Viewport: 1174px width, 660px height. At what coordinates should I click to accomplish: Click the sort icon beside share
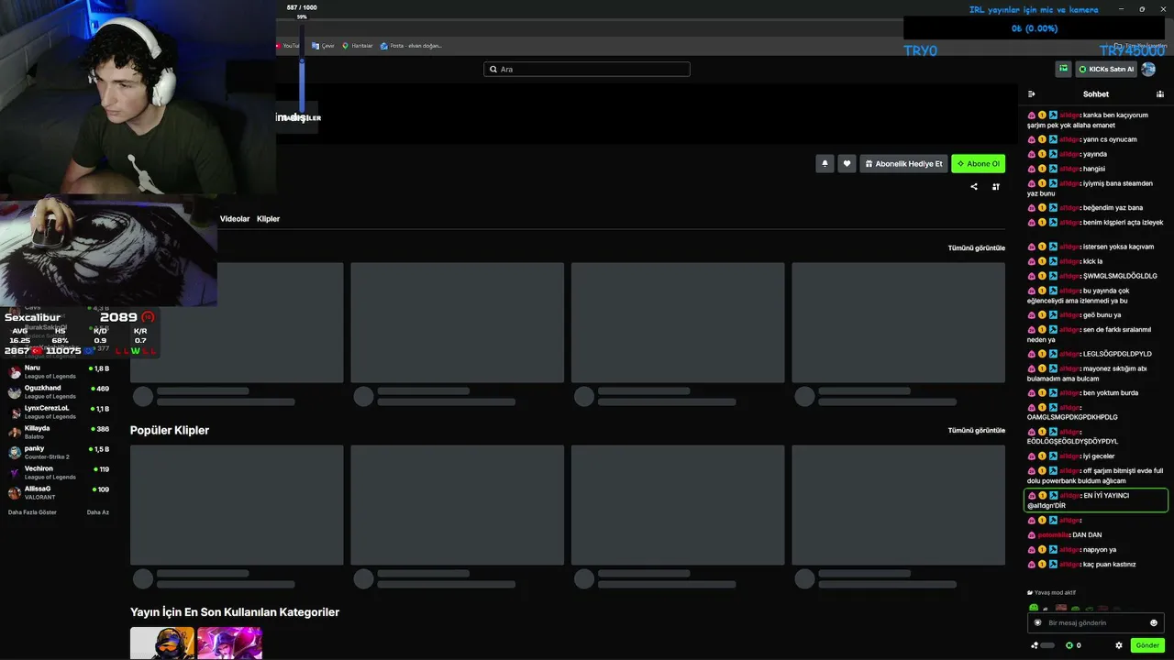click(x=995, y=186)
